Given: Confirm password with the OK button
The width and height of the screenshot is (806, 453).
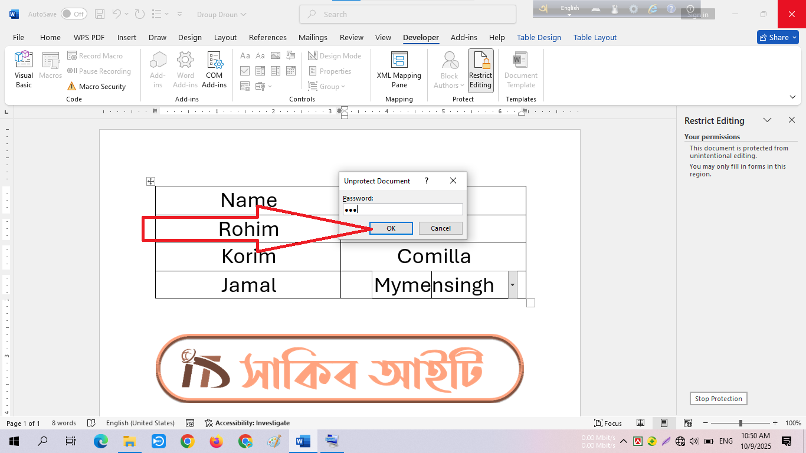Looking at the screenshot, I should [391, 228].
